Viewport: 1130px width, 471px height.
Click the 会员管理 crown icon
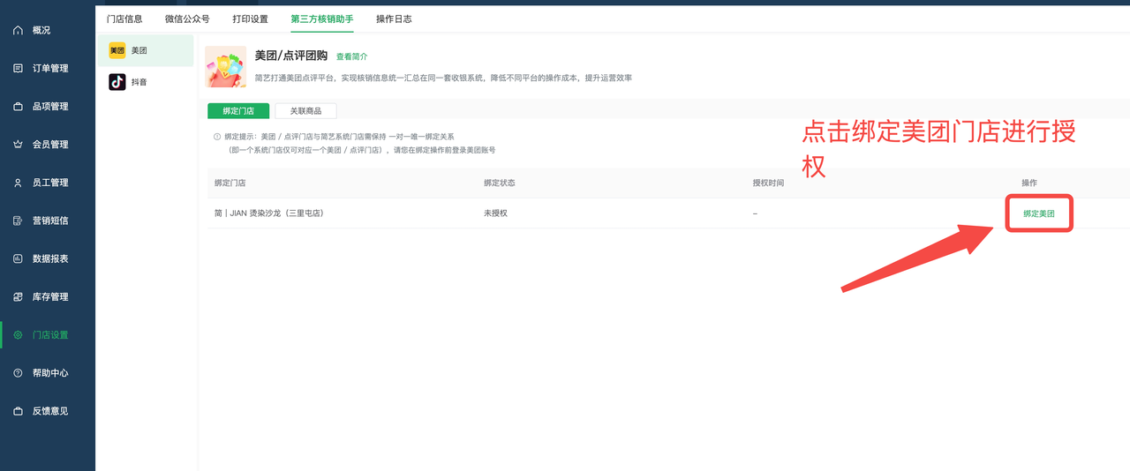(18, 145)
